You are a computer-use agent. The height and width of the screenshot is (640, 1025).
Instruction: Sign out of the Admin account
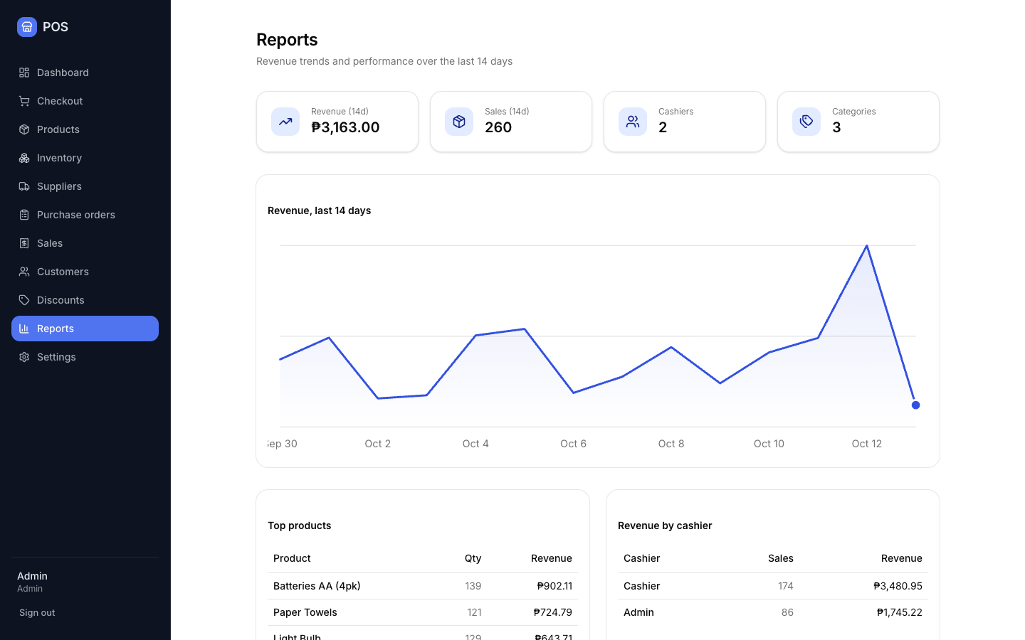(37, 613)
